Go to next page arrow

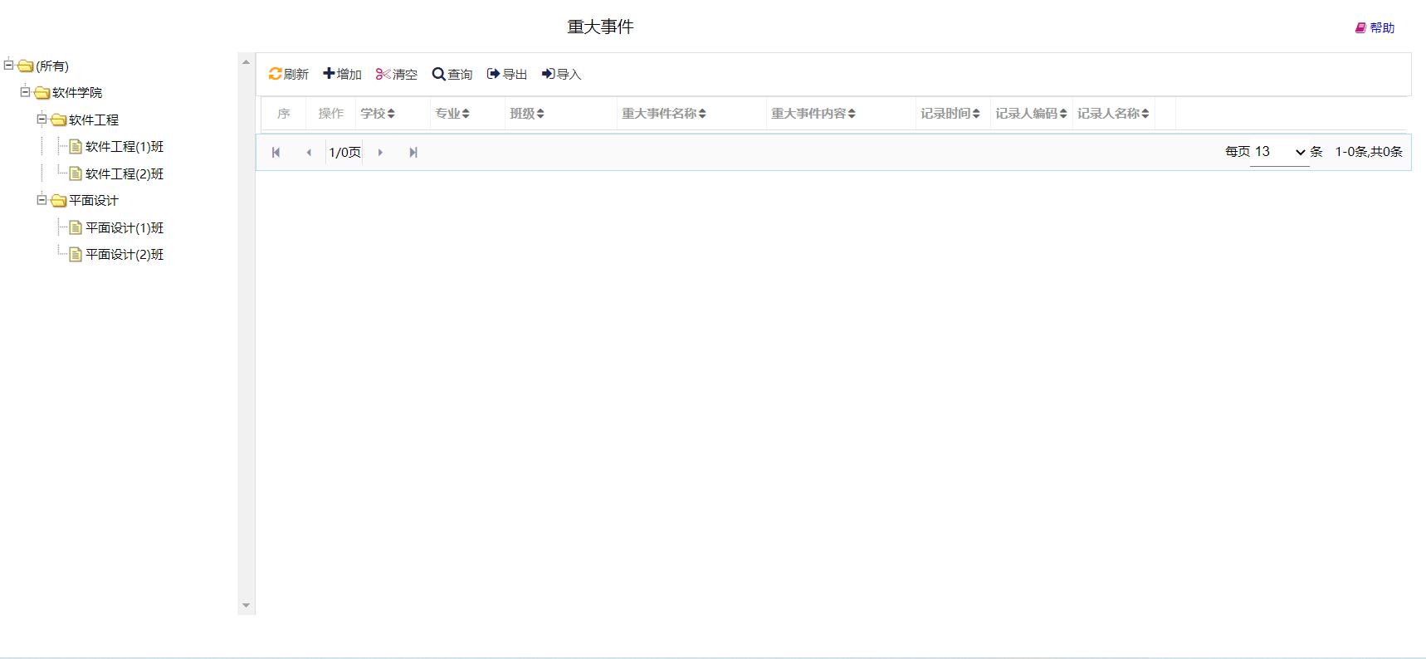pos(380,152)
